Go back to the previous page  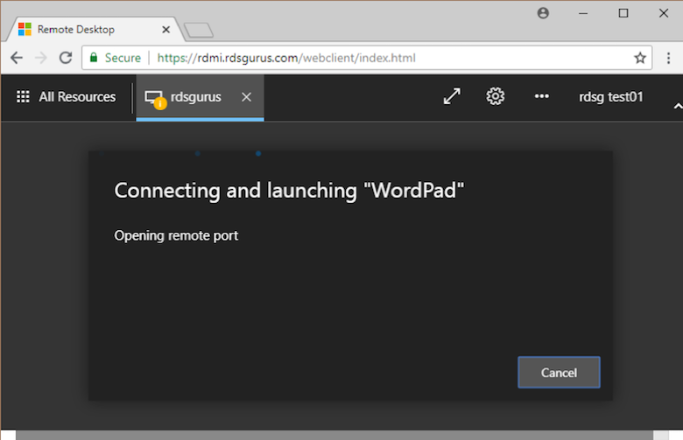[x=18, y=58]
